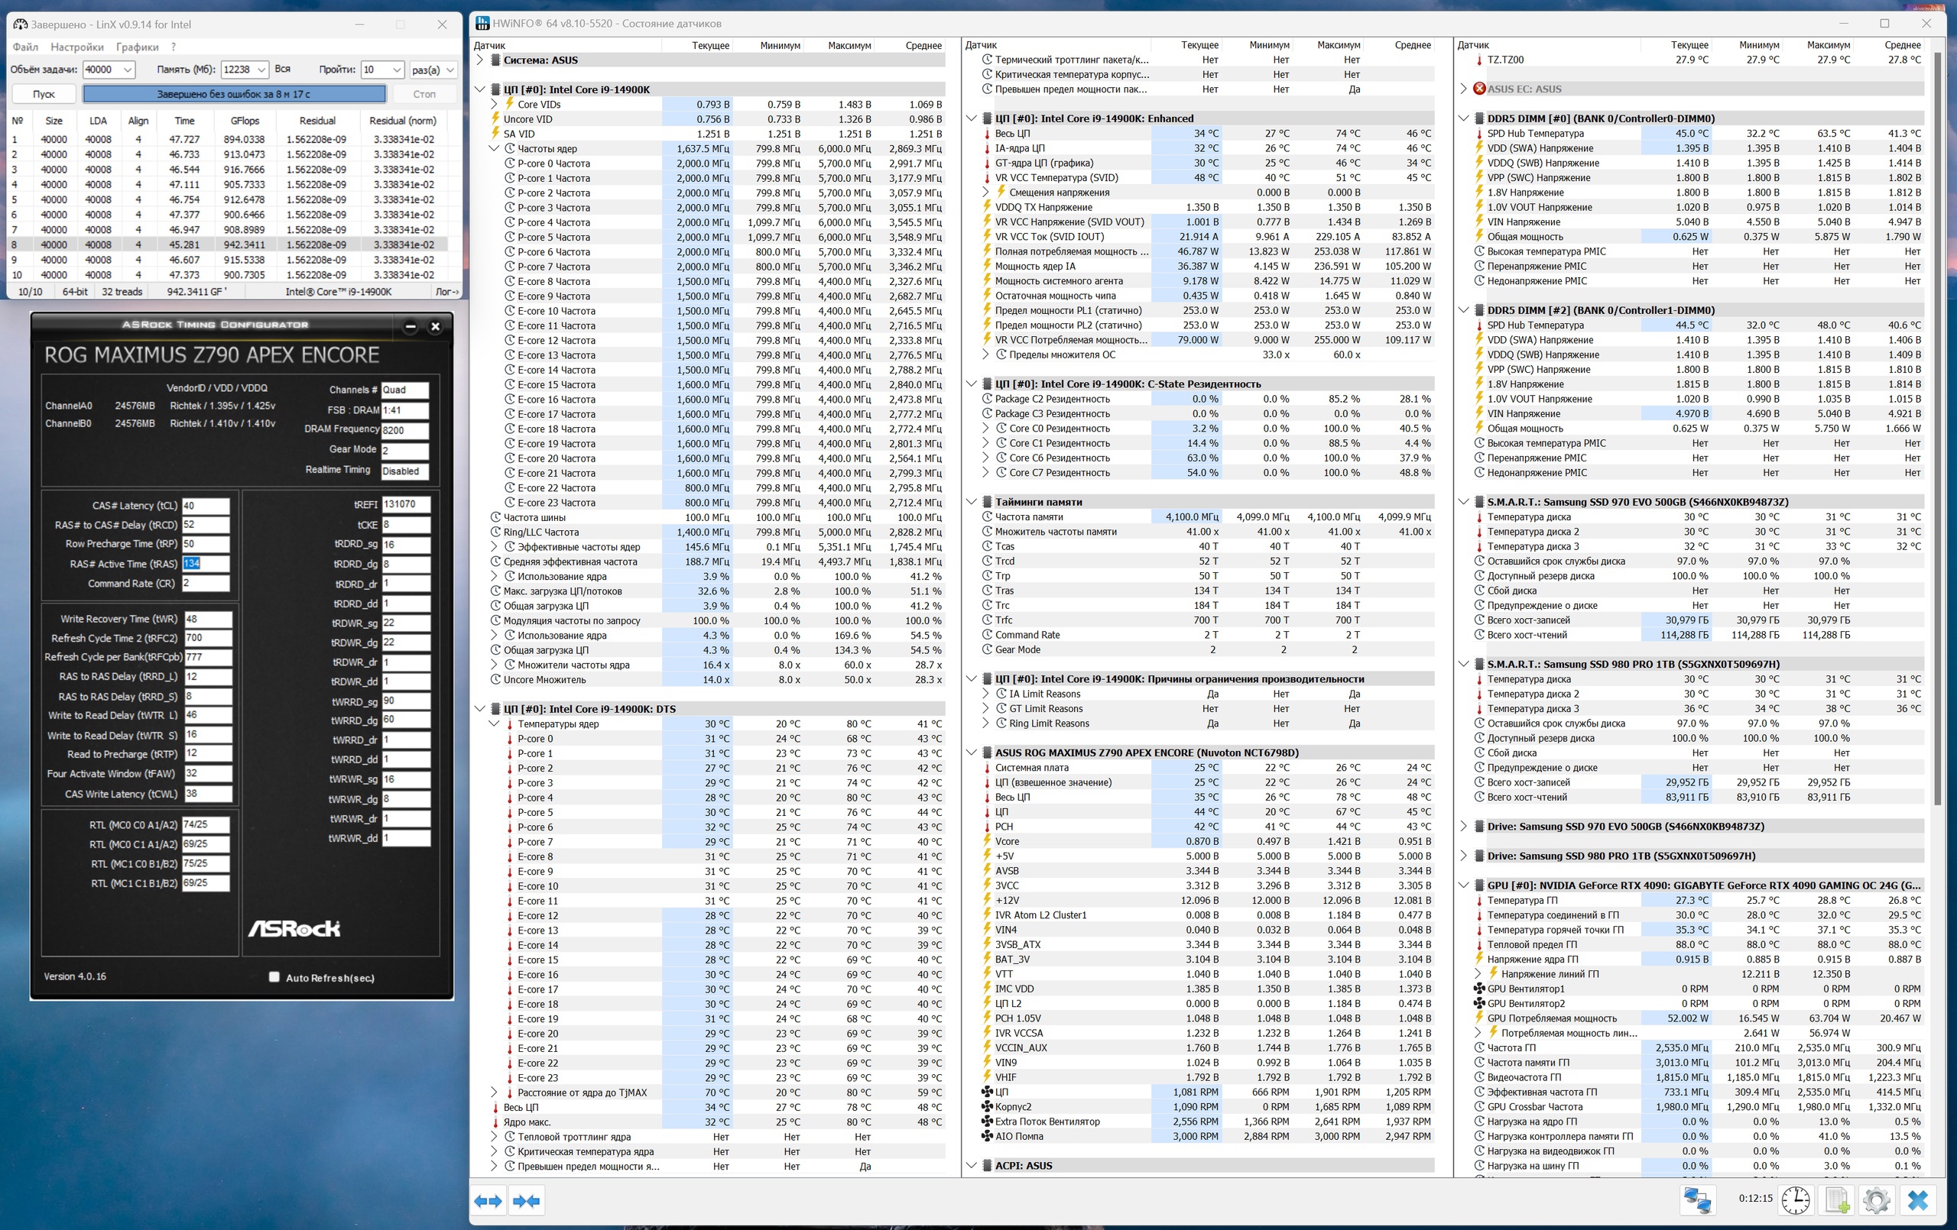The width and height of the screenshot is (1957, 1230).
Task: Click the tRAS value input field
Action: tap(205, 564)
